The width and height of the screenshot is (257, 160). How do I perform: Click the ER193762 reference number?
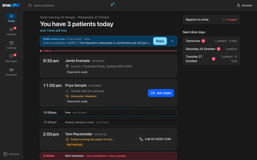tap(101, 134)
